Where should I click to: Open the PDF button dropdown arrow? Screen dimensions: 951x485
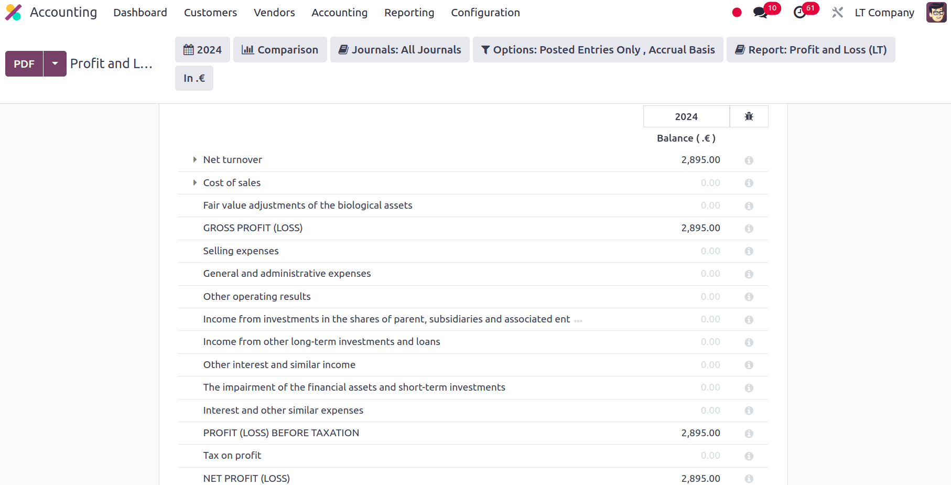click(x=55, y=64)
